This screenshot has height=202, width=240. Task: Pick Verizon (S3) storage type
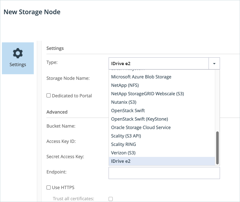click(x=123, y=153)
